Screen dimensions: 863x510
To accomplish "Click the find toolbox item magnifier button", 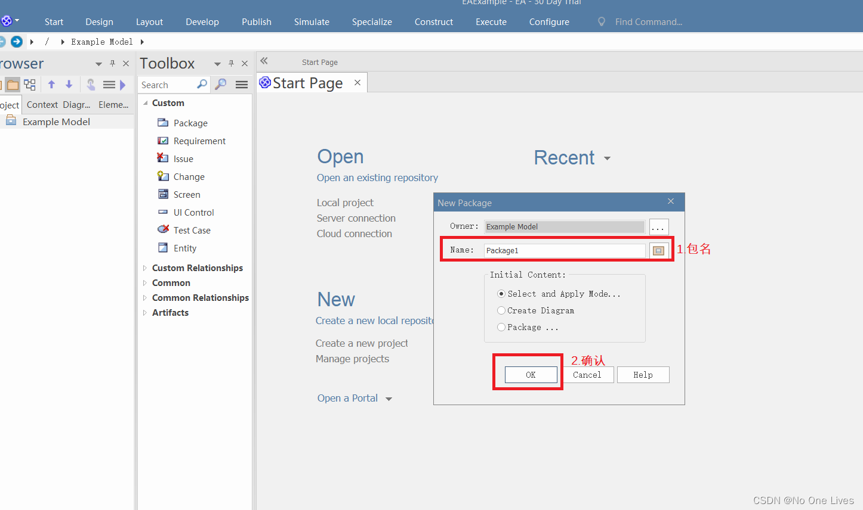I will click(x=221, y=85).
